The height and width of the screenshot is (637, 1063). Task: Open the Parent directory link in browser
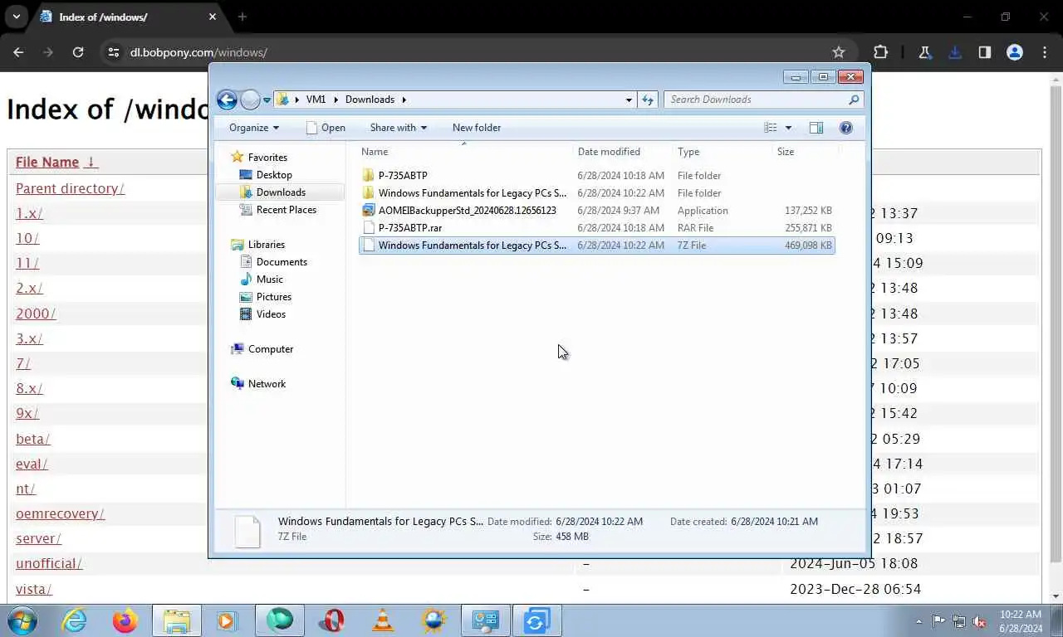[70, 189]
